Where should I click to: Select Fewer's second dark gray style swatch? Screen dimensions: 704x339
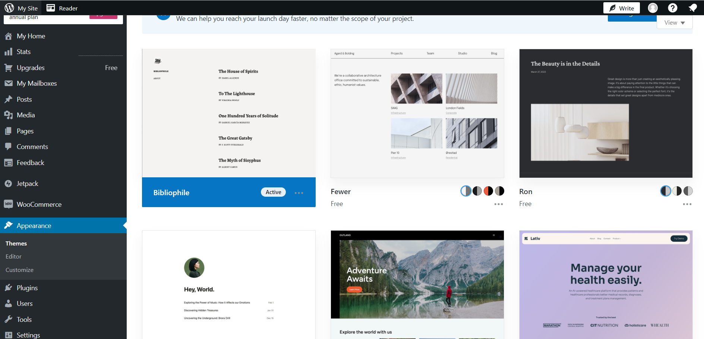pos(477,191)
